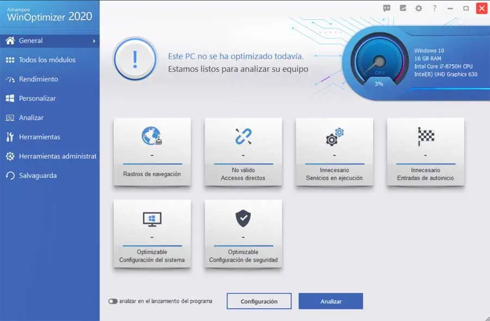Click the checkered flag autostart icon
This screenshot has height=321, width=490.
(426, 136)
